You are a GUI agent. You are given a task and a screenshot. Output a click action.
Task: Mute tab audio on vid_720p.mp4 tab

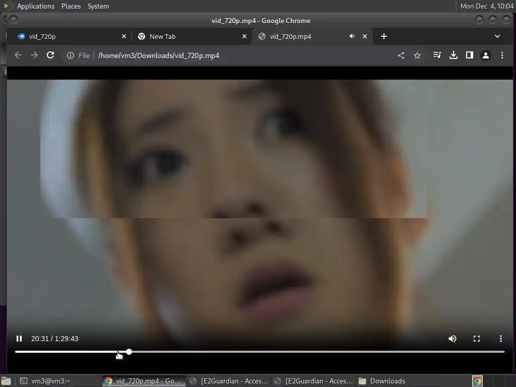pyautogui.click(x=352, y=36)
